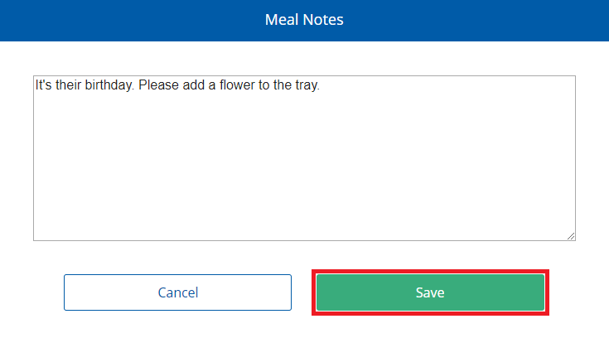Click the blue header bar right of title
Image resolution: width=609 pixels, height=343 pixels.
[481, 20]
